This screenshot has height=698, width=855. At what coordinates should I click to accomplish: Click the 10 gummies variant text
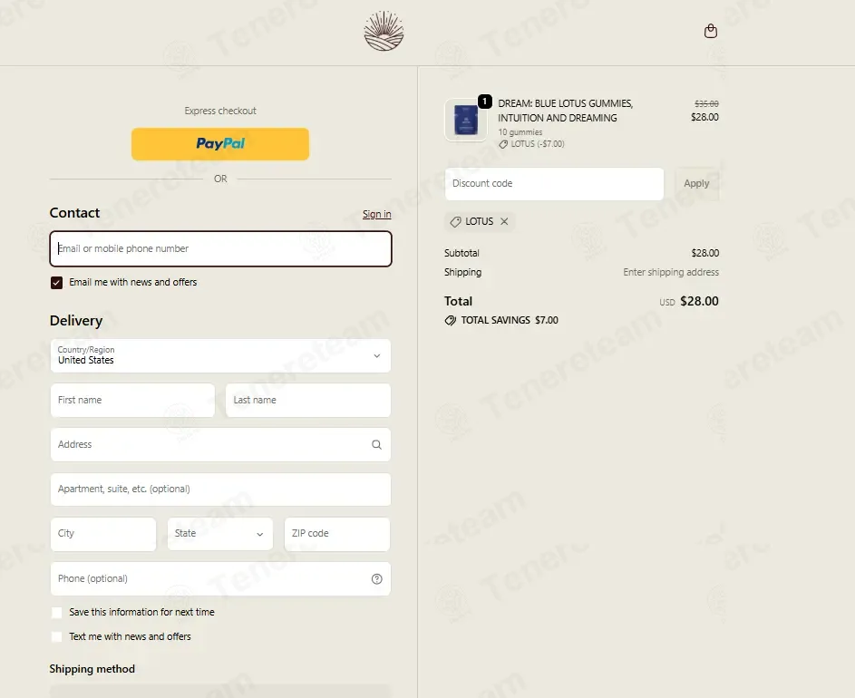(520, 132)
